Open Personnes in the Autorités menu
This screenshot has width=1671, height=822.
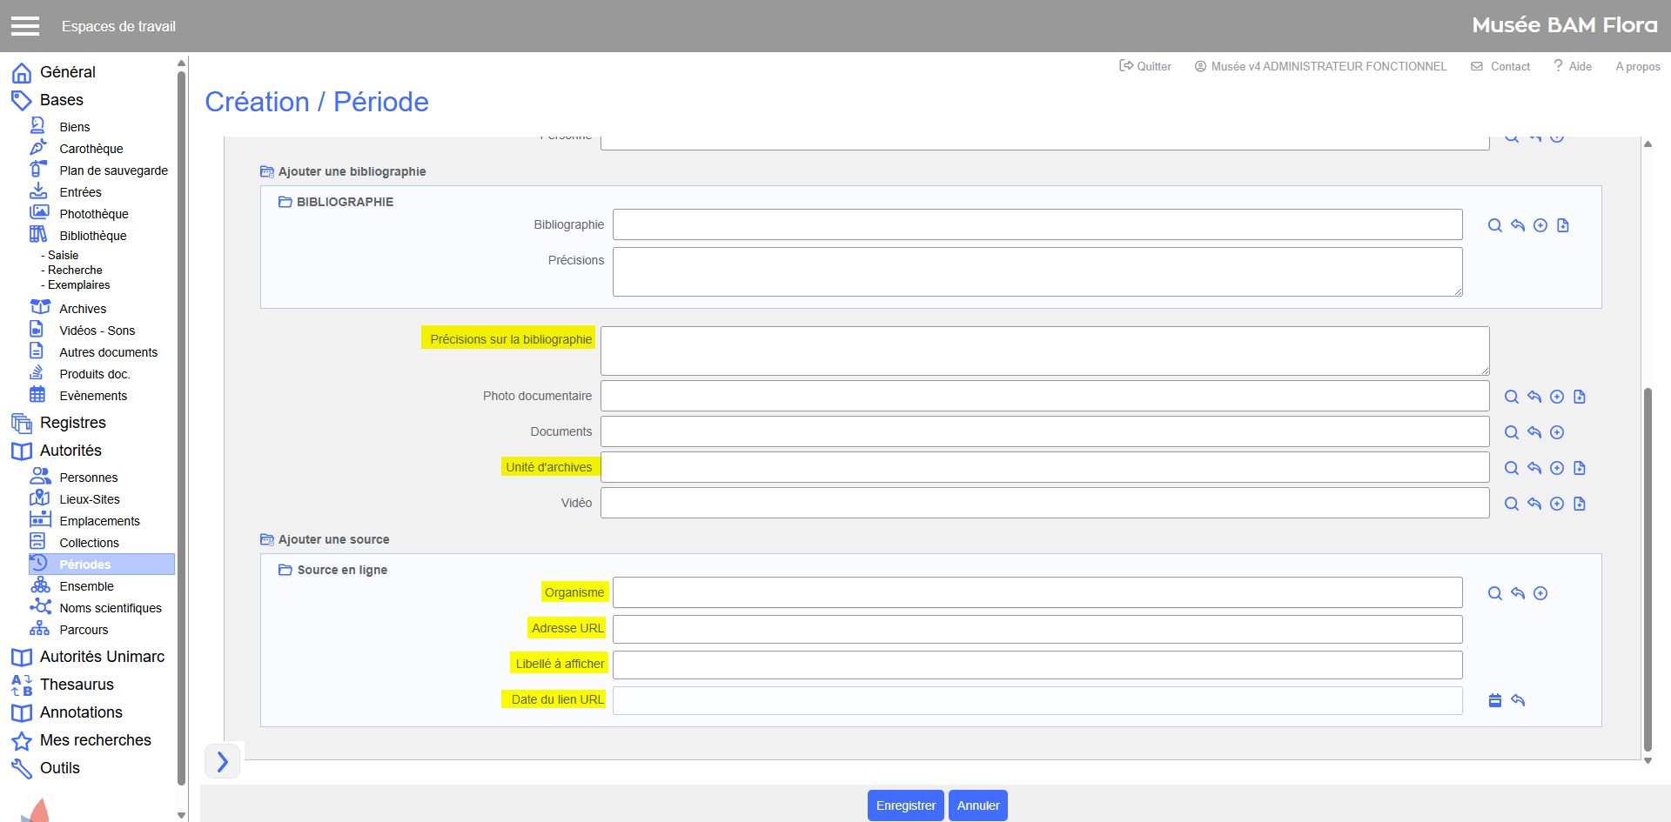tap(88, 478)
